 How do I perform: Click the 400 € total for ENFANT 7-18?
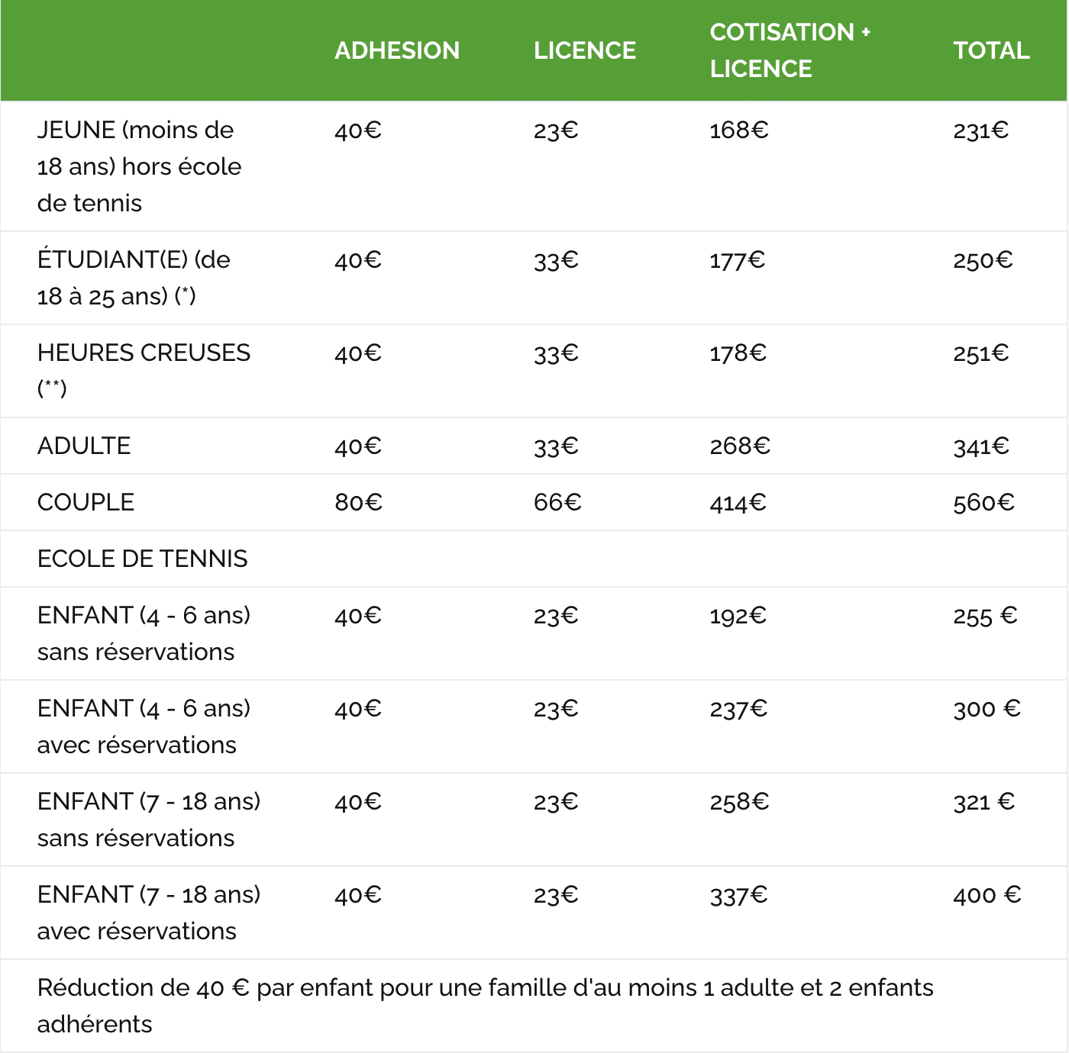(x=987, y=894)
